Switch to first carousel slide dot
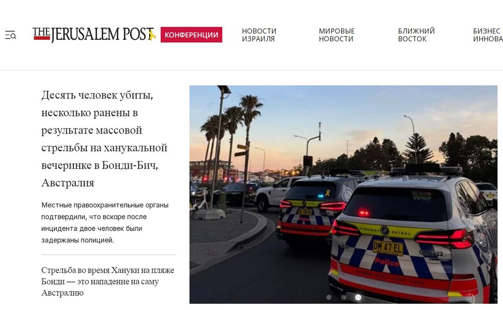Screen dimensions: 503x310 tap(329, 297)
